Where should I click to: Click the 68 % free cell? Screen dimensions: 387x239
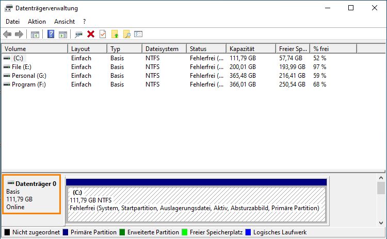tap(319, 84)
